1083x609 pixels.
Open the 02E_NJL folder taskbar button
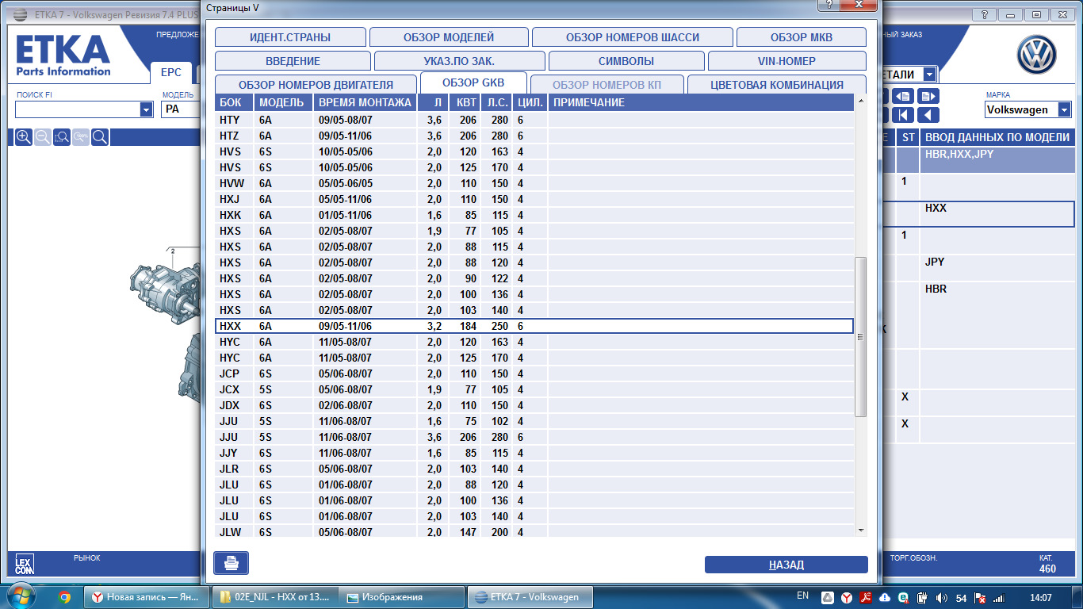click(276, 597)
